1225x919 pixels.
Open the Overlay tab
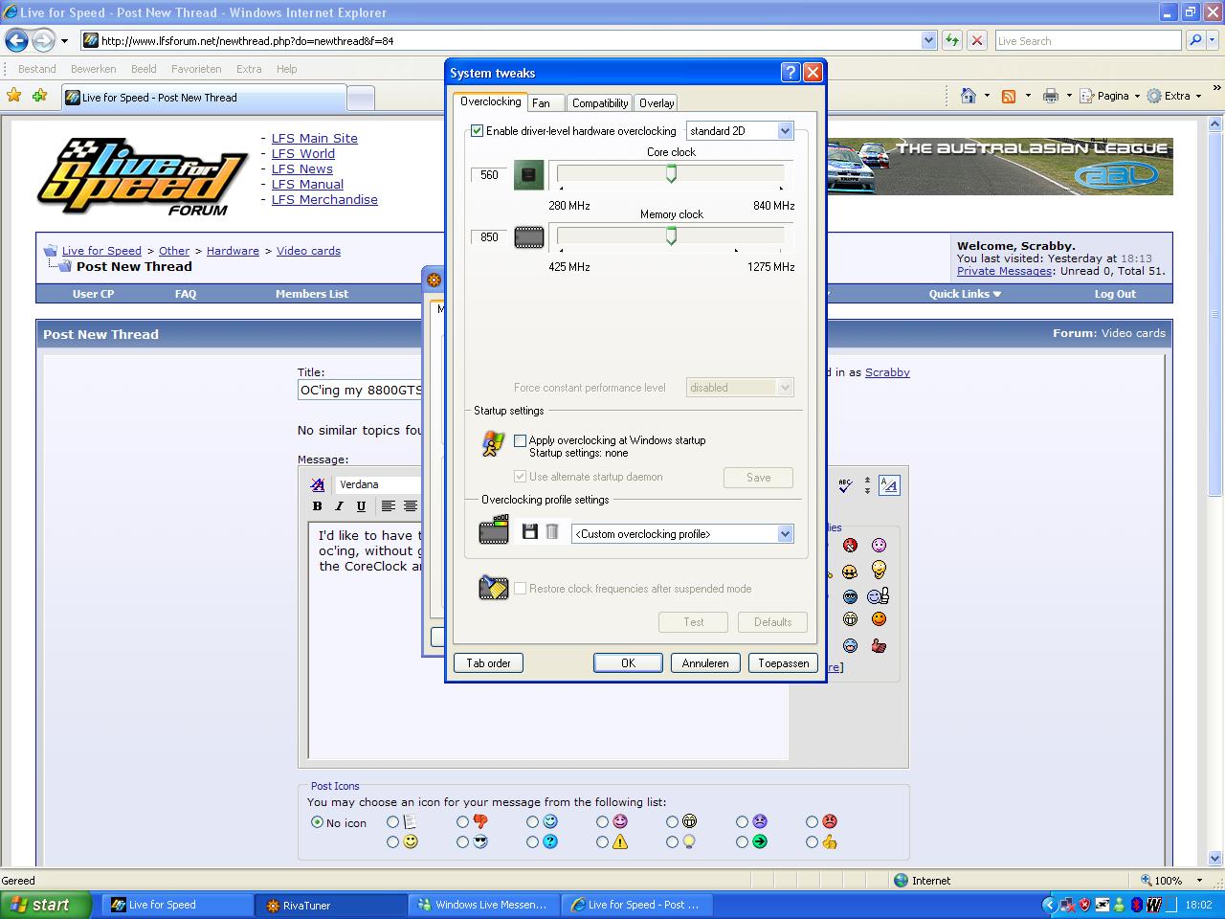pos(657,103)
